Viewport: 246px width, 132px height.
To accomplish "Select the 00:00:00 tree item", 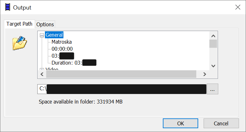I will pyautogui.click(x=62, y=49).
